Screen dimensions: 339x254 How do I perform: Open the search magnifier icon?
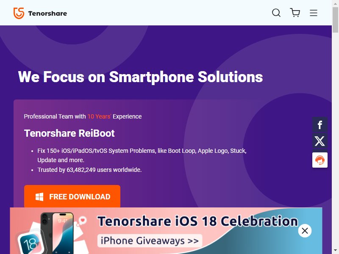276,13
